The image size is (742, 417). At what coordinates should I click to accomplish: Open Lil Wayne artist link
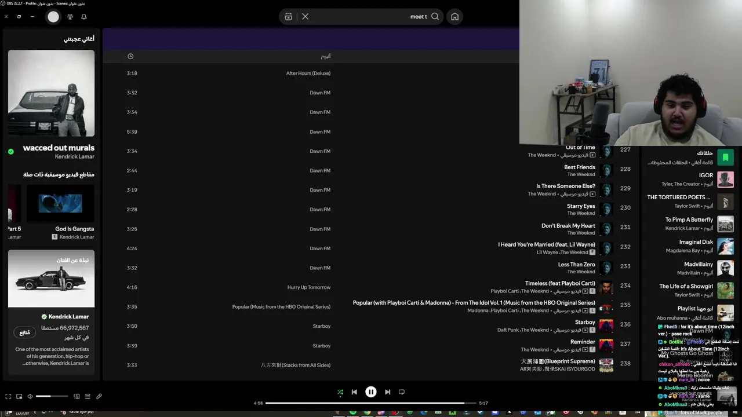click(547, 253)
